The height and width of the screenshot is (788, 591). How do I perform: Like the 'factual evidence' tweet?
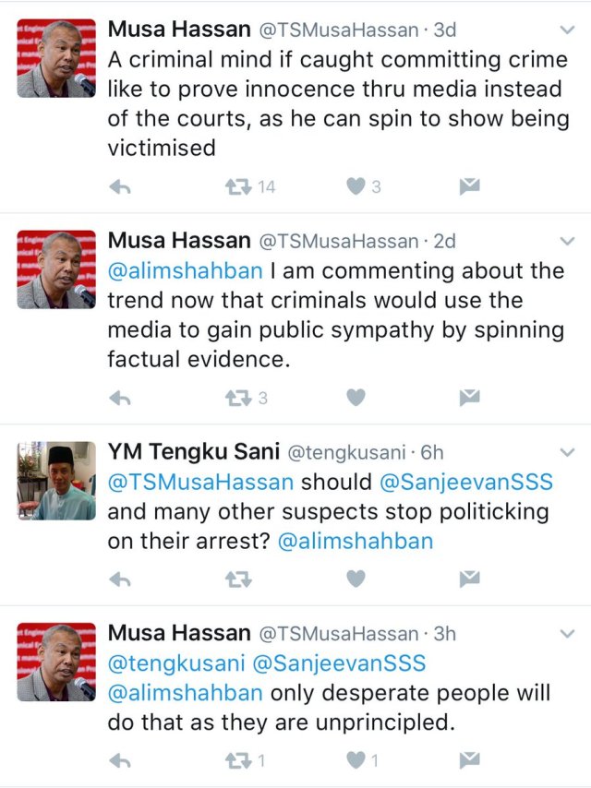point(356,398)
